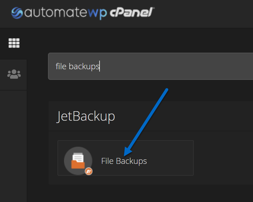The image size is (253, 202).
Task: Place cursor after 'backups' in search field
Action: pos(100,66)
